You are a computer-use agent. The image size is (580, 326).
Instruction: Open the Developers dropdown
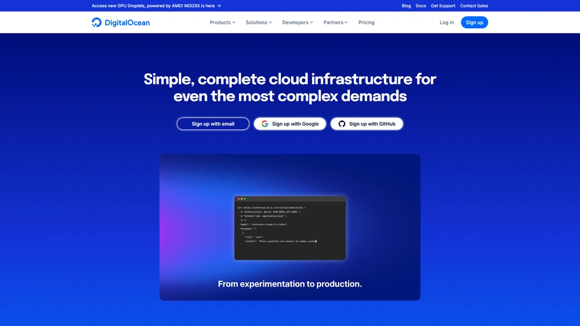[298, 23]
